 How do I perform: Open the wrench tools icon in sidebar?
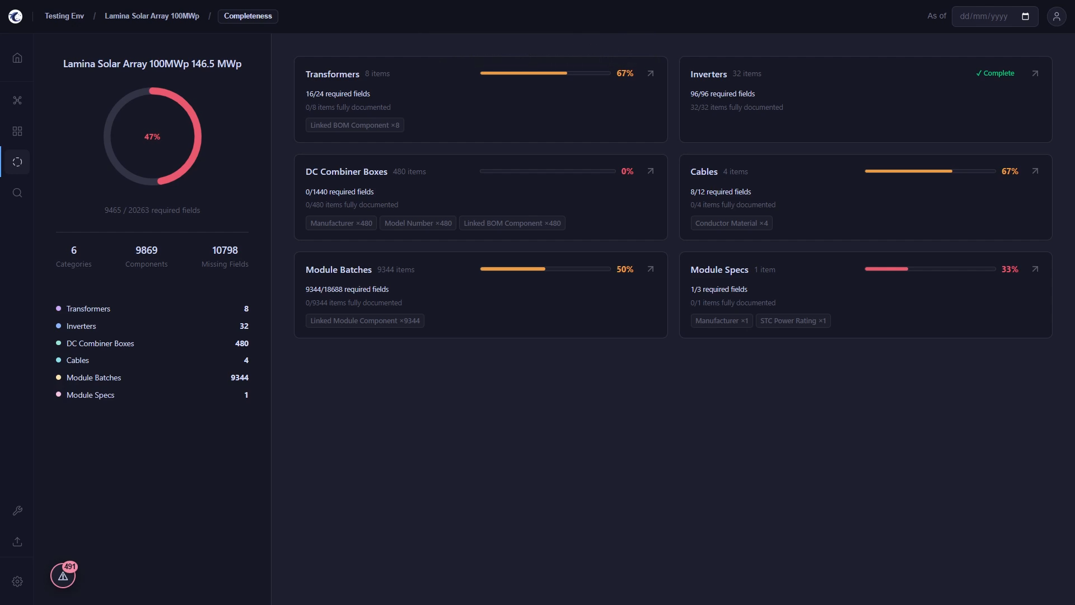(x=17, y=510)
